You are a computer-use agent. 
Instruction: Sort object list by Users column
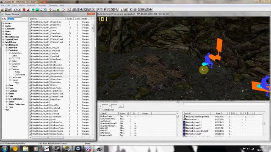tap(77, 19)
